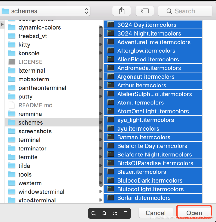Select Belafonte Night.itermcolors
This screenshot has height=222, width=216.
tap(153, 154)
